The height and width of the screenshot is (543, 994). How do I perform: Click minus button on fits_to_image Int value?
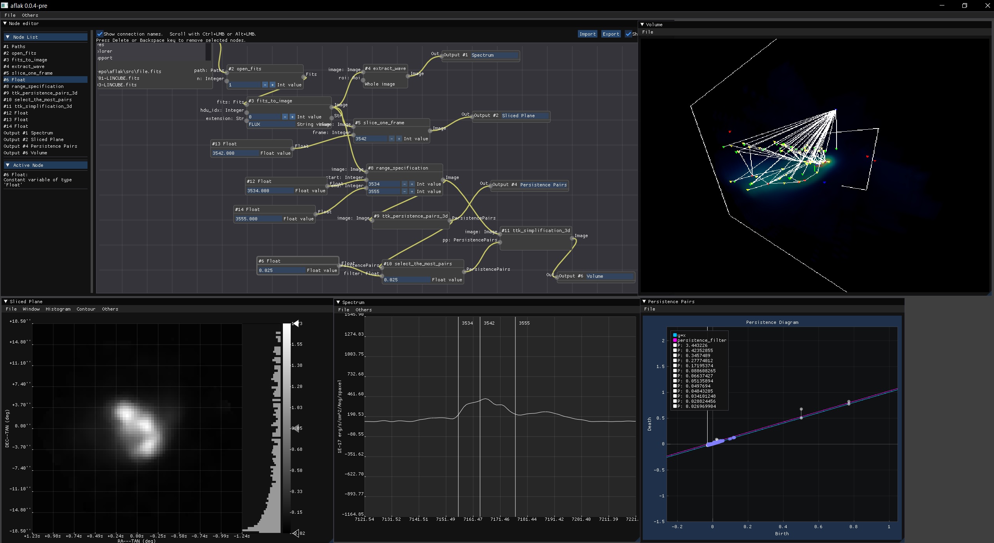pyautogui.click(x=285, y=117)
